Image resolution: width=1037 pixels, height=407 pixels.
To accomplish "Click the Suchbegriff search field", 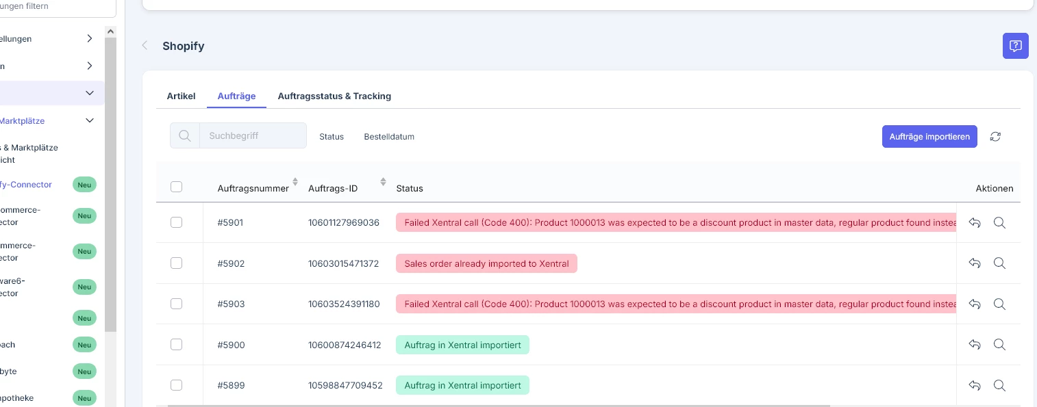I will [253, 136].
